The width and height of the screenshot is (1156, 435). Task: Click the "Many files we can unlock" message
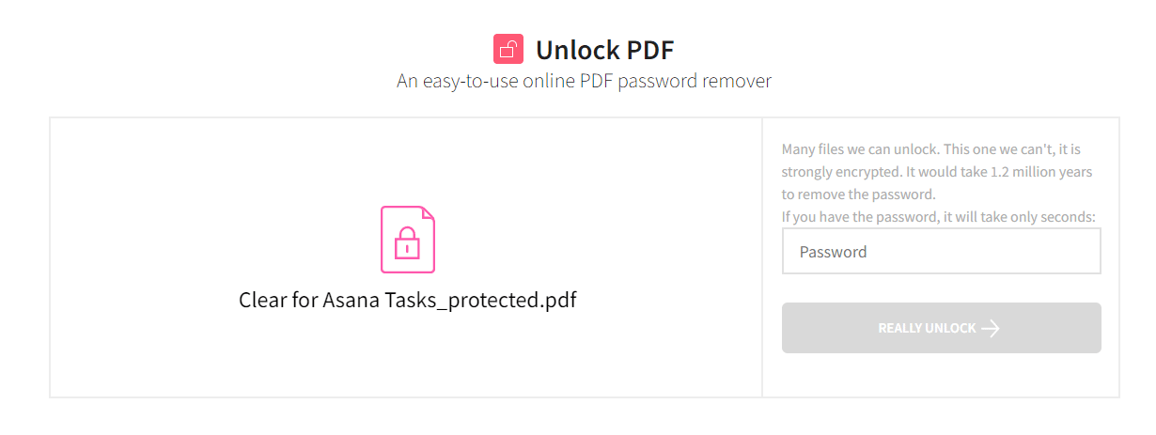859,149
